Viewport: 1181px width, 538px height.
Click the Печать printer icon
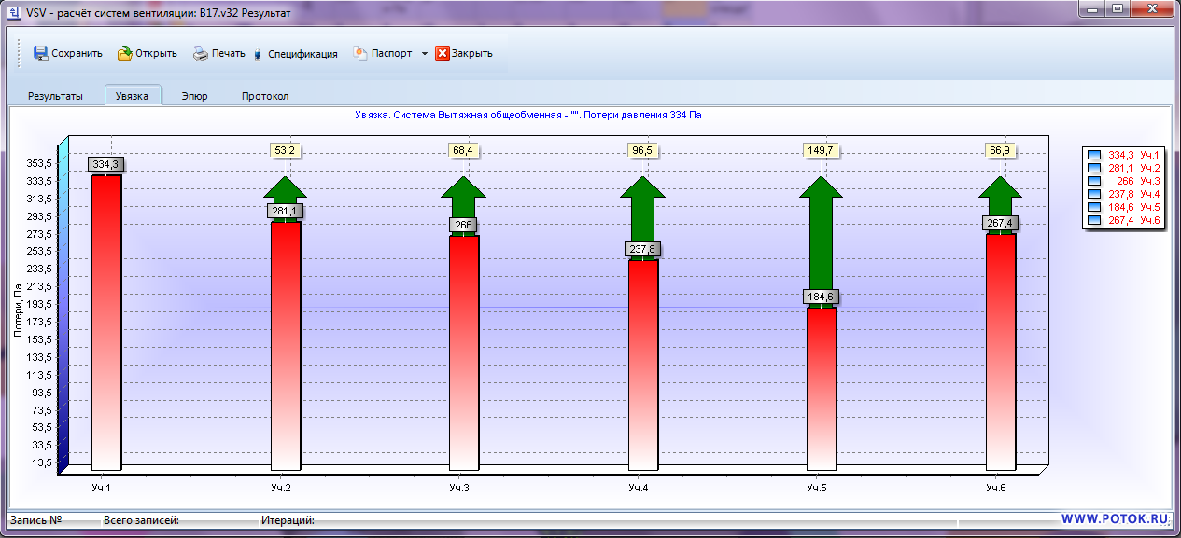click(x=201, y=53)
